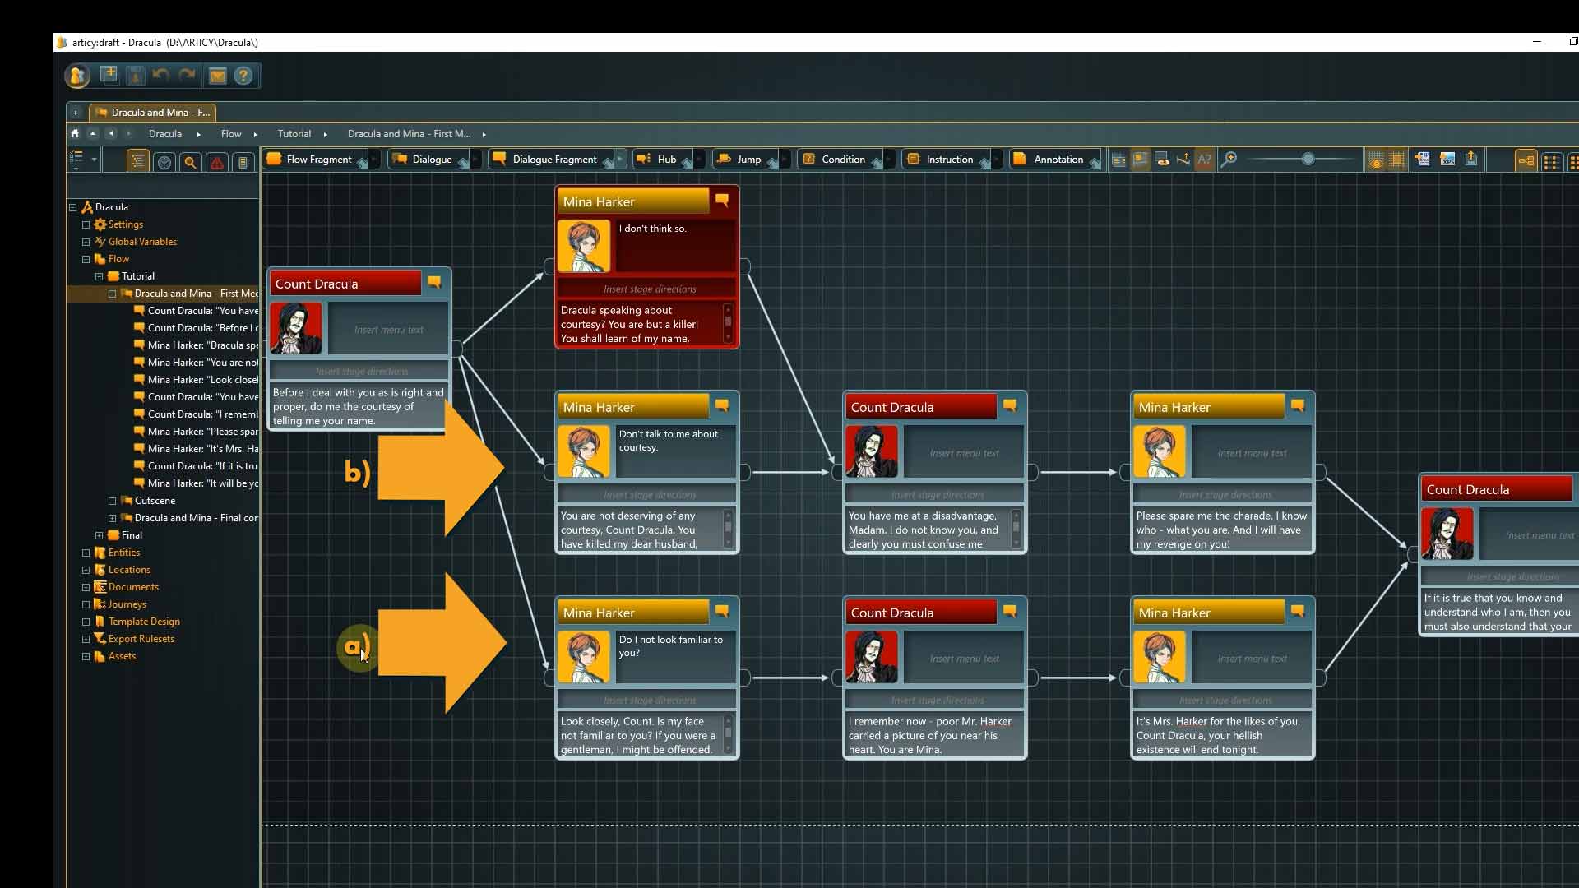Select the search magnifier in the left panel toolbar
The width and height of the screenshot is (1579, 888).
pos(190,161)
